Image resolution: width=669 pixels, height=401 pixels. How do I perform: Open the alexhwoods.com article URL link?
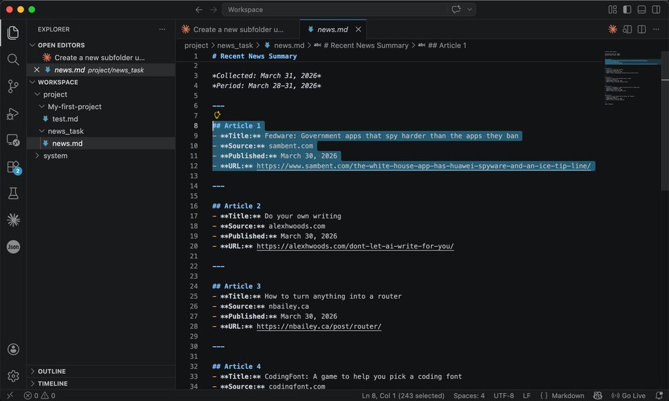355,246
